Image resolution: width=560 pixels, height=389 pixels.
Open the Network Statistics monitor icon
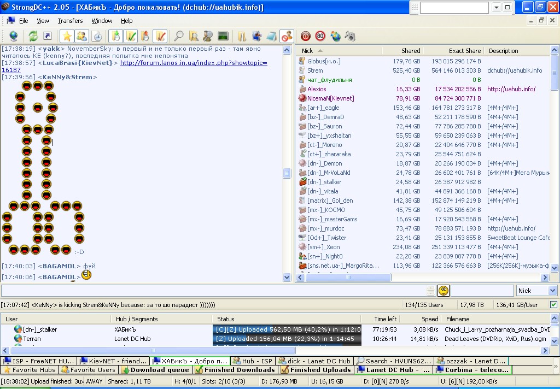(x=223, y=36)
